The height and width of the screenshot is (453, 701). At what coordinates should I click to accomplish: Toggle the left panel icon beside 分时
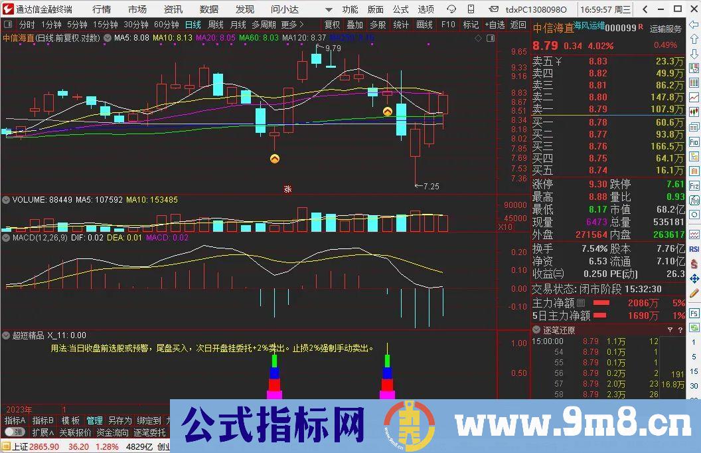click(x=8, y=25)
